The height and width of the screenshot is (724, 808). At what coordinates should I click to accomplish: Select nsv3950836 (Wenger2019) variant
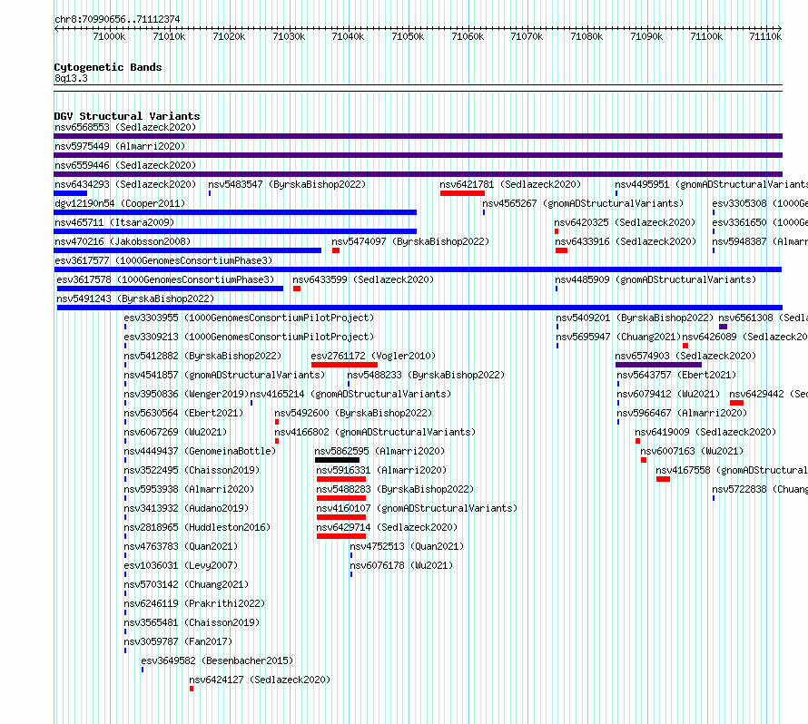pos(186,394)
